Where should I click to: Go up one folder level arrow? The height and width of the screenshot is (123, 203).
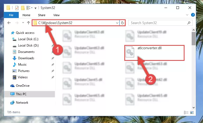[29, 23]
